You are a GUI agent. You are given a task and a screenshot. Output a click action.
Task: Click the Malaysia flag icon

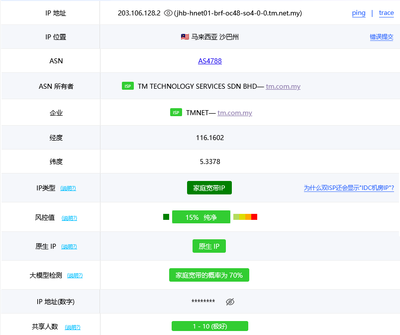click(x=185, y=37)
